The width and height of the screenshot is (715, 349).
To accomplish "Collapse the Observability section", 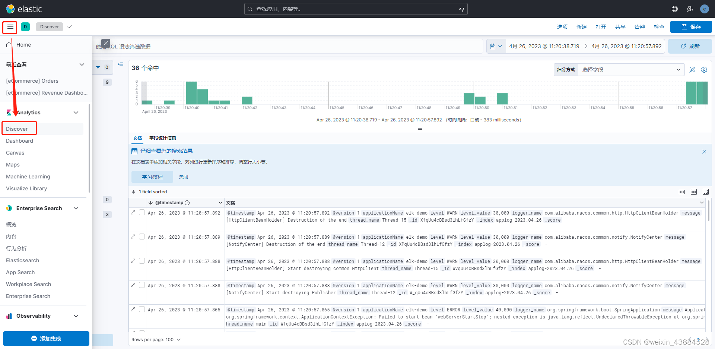I will [x=76, y=316].
